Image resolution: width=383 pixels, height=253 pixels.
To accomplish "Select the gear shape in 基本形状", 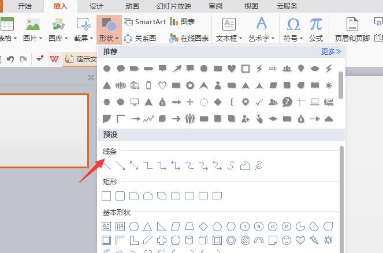I will [328, 240].
